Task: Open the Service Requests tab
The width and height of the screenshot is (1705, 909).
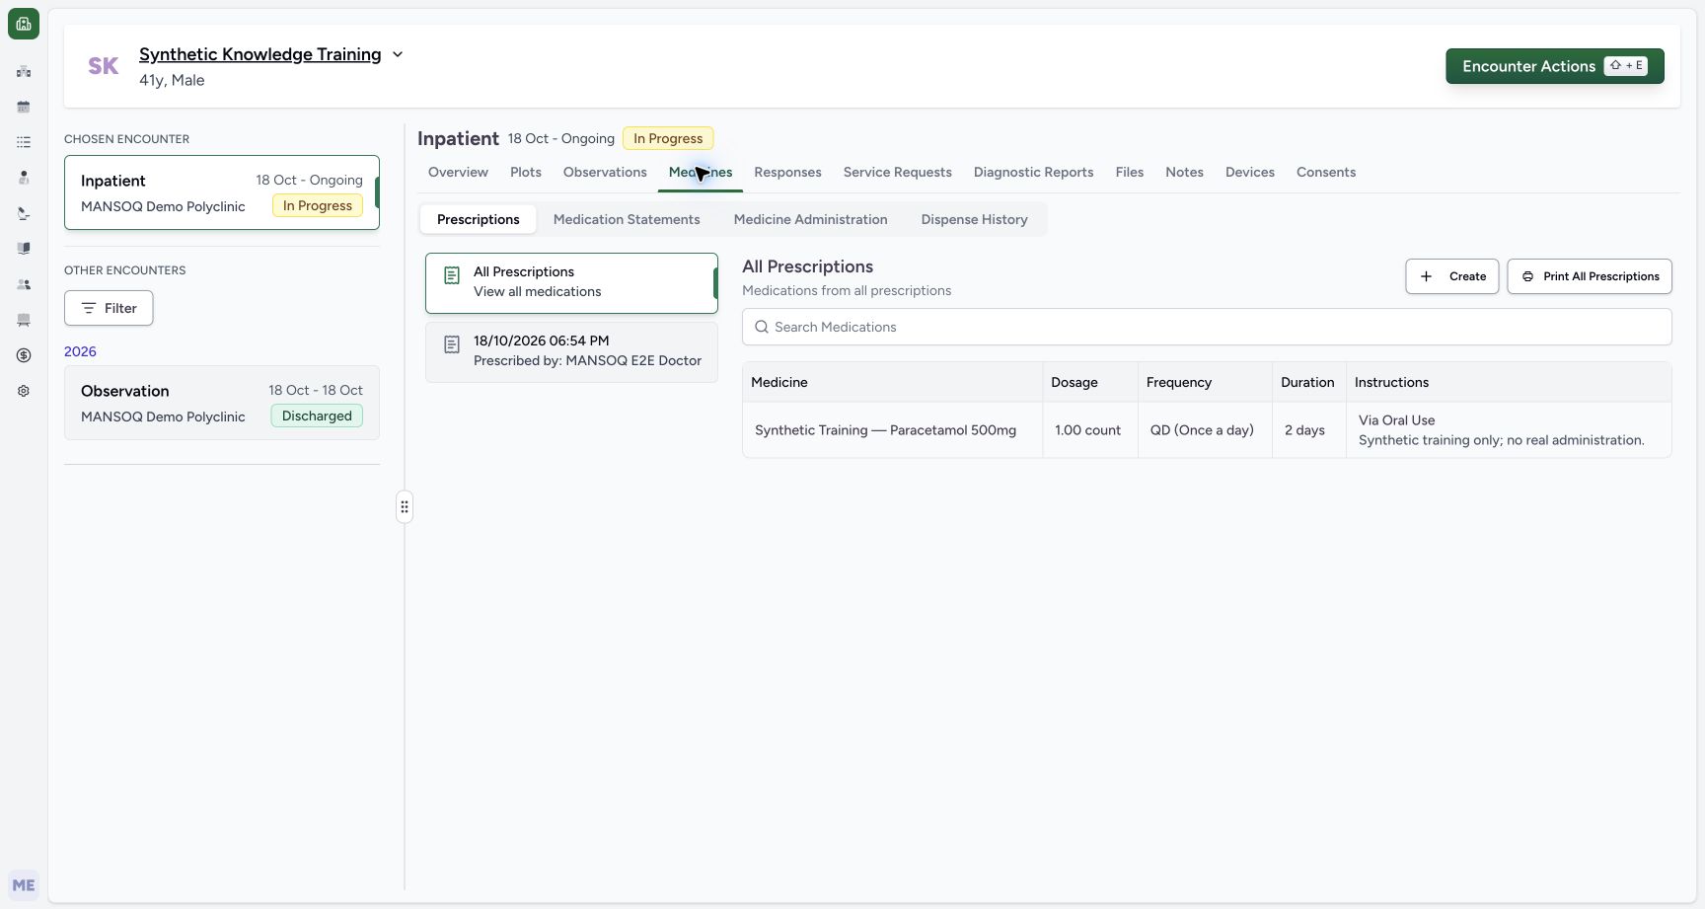Action: point(898,172)
